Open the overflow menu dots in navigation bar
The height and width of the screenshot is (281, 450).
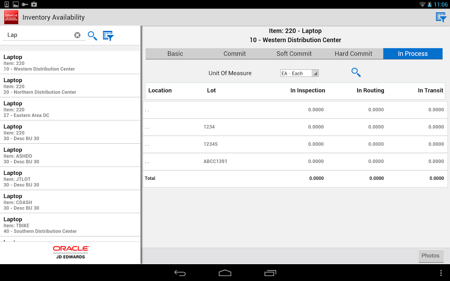(441, 273)
